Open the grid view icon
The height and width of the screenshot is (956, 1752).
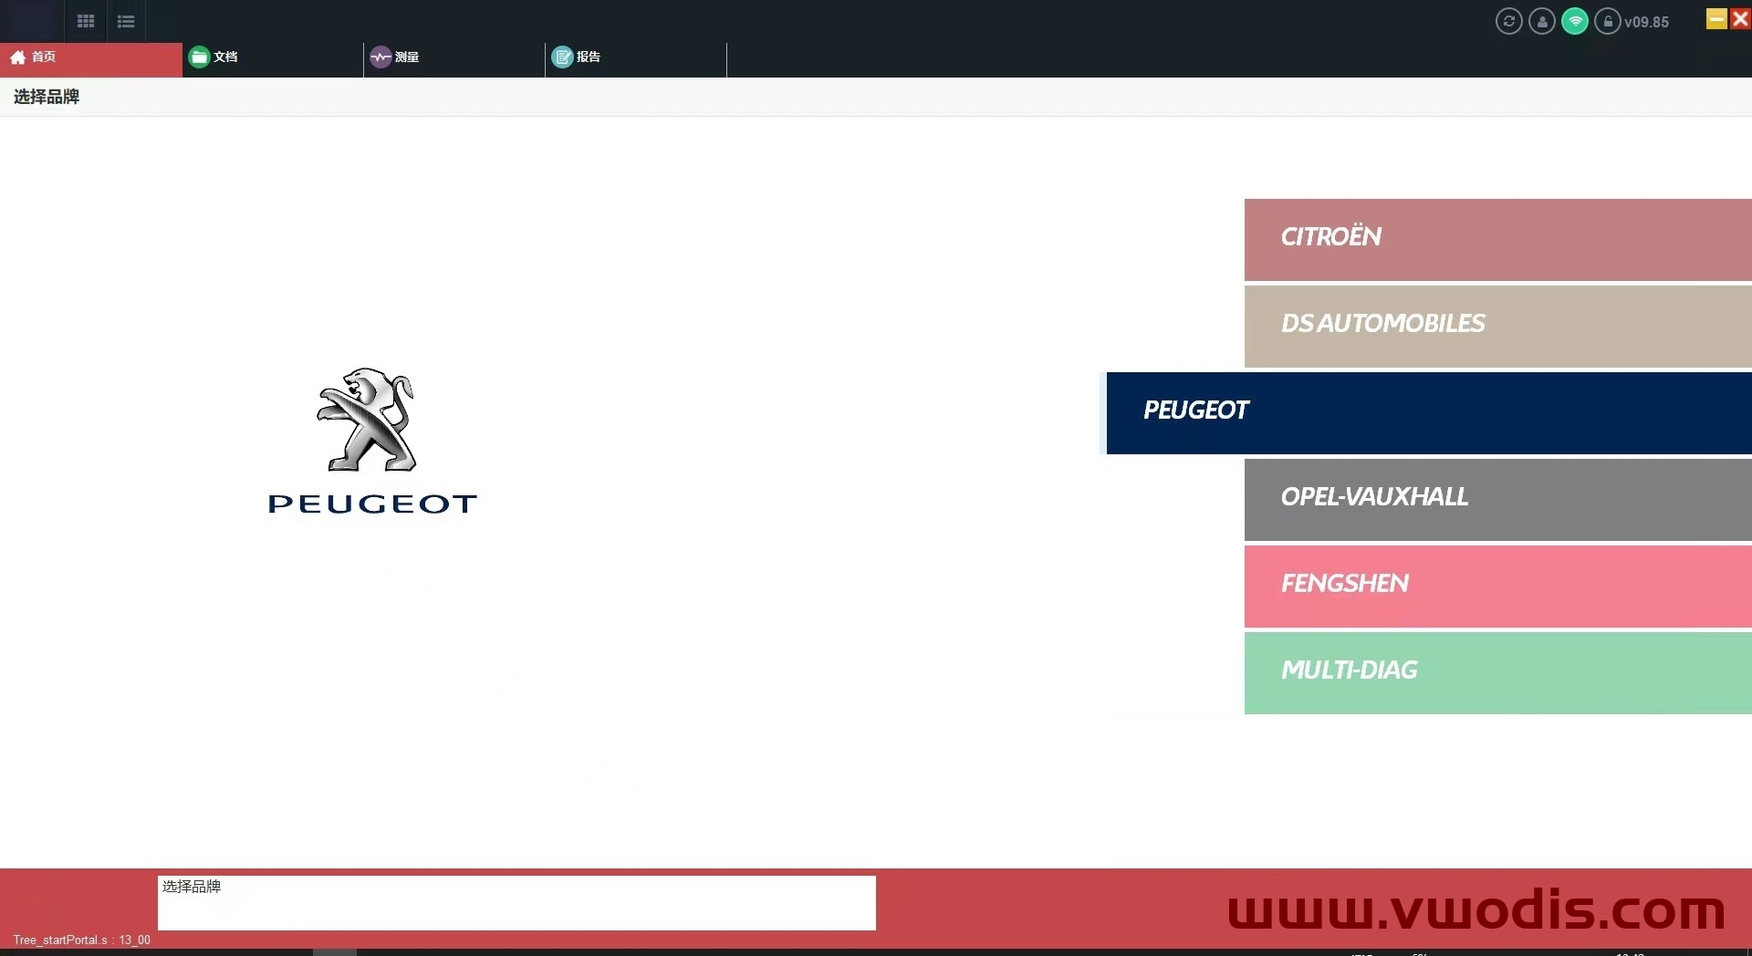(86, 21)
